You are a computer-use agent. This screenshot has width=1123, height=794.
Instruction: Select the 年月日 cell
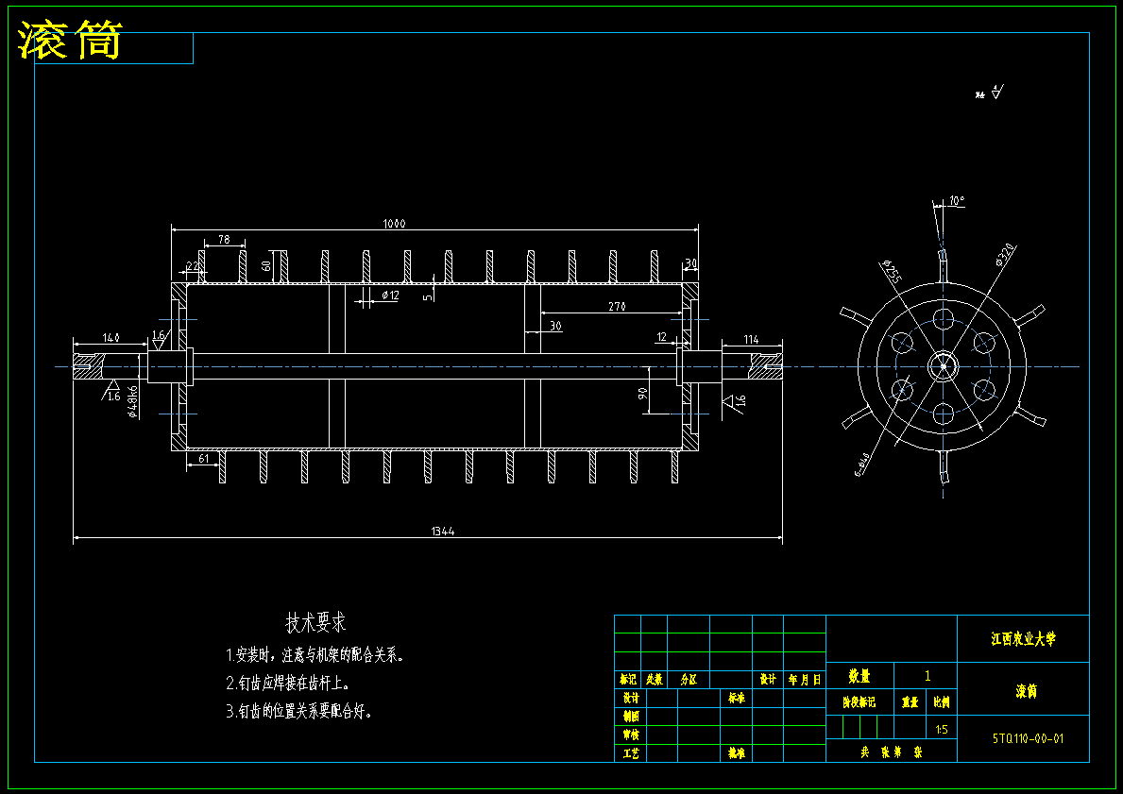tap(805, 680)
